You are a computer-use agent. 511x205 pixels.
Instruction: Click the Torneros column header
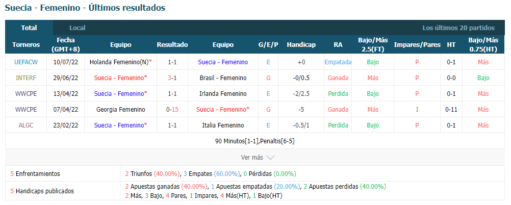25,45
